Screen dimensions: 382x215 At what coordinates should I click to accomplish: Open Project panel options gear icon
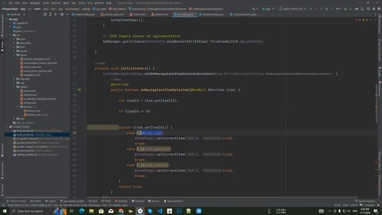tap(62, 14)
